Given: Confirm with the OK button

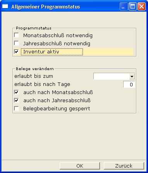Looking at the screenshot, I should 80,166.
